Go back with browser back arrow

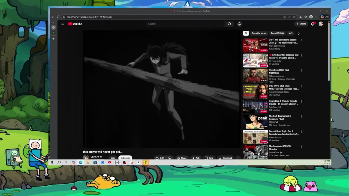tap(53, 17)
